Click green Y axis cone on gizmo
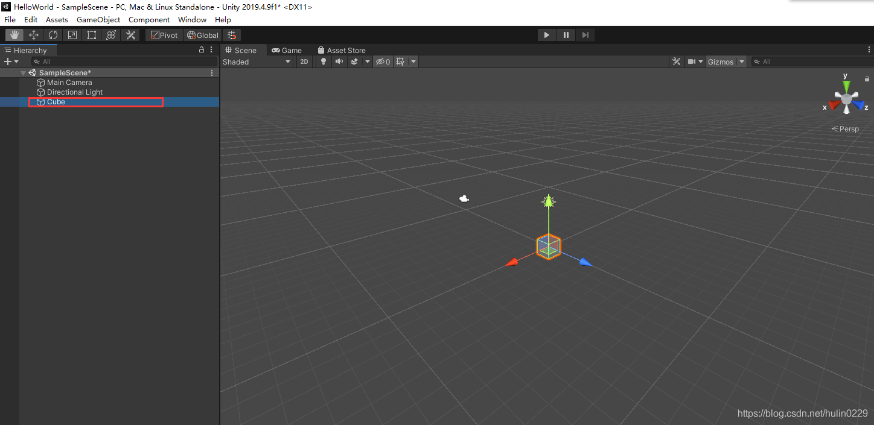This screenshot has width=874, height=425. point(846,86)
